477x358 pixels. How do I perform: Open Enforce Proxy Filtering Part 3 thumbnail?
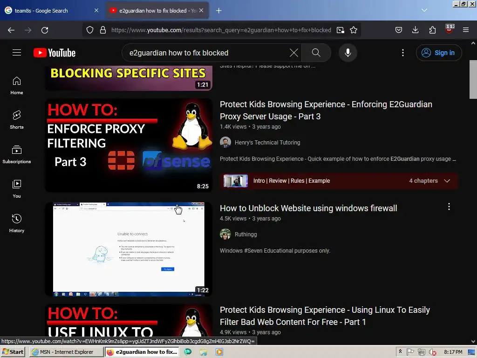(x=129, y=145)
